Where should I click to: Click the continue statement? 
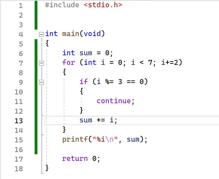115,101
